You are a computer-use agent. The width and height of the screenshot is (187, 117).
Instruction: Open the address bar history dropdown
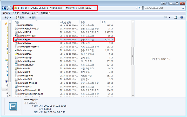click(x=136, y=8)
